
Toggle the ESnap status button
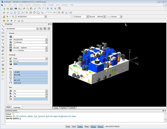click(x=93, y=126)
